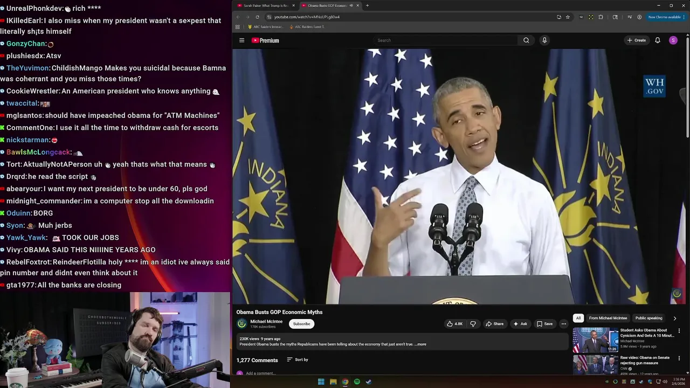Image resolution: width=690 pixels, height=388 pixels.
Task: Open the Sort by comments dropdown
Action: point(298,359)
